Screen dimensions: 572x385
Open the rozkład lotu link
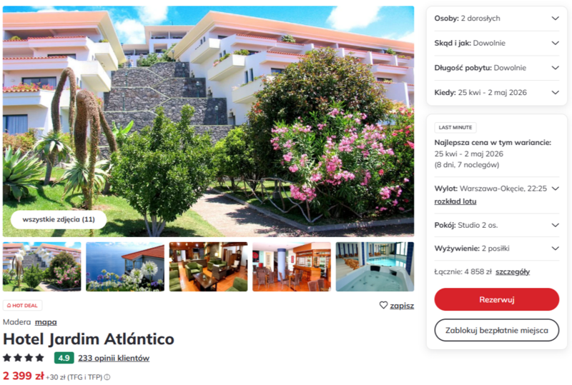click(455, 201)
